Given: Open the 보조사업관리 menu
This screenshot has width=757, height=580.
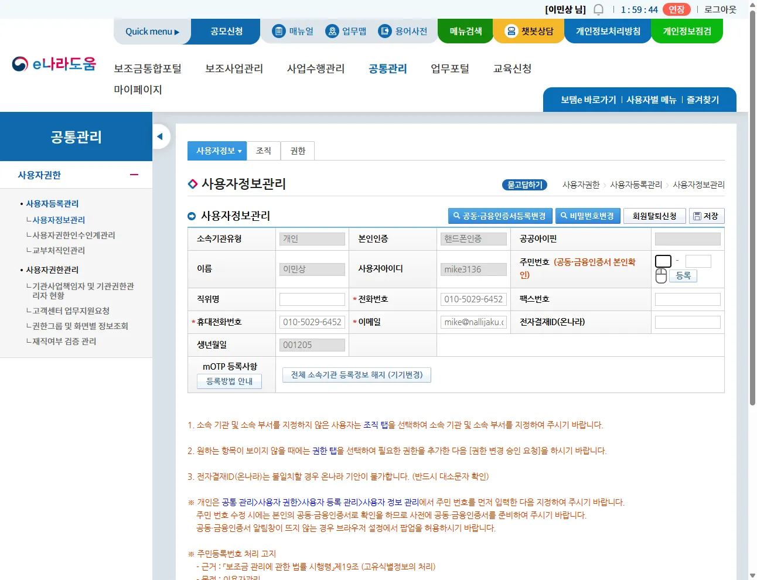Looking at the screenshot, I should (x=234, y=69).
